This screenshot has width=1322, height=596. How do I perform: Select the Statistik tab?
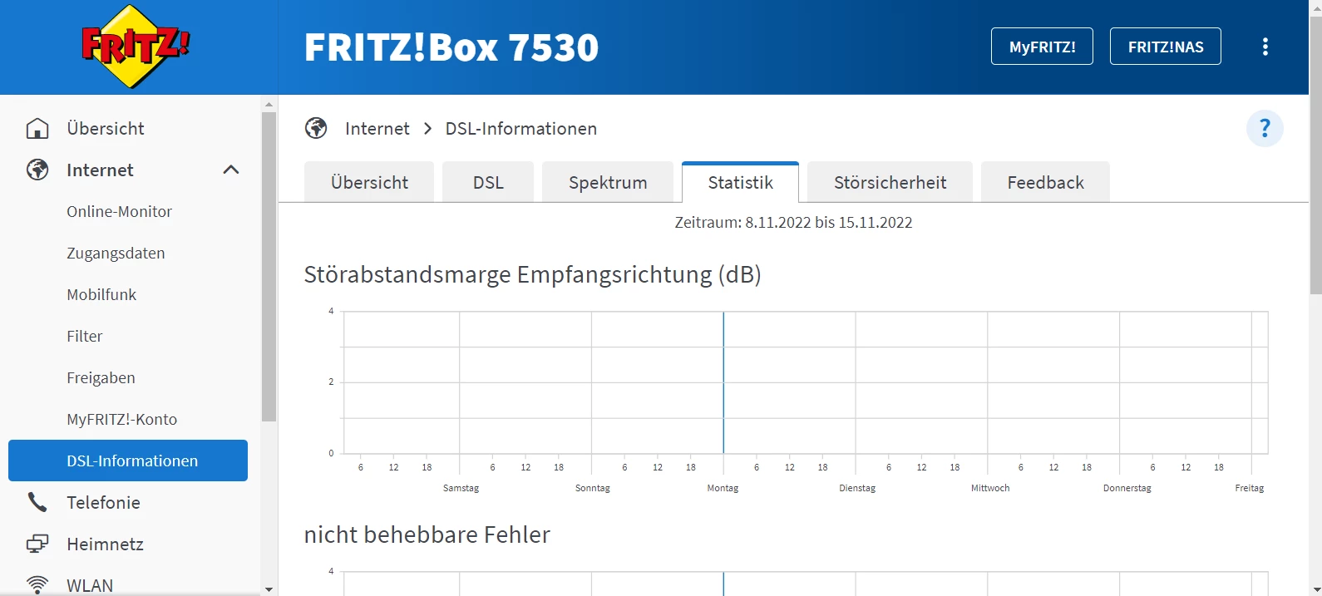click(x=740, y=182)
